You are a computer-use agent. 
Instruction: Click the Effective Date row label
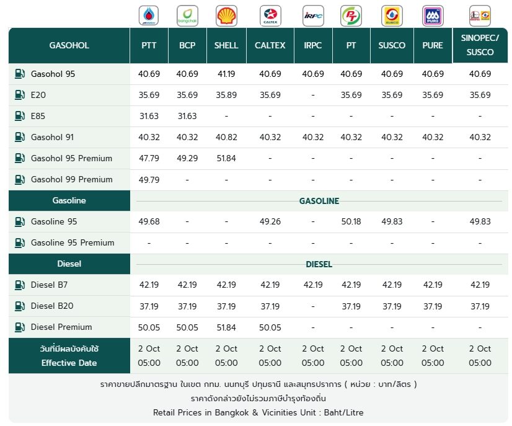tap(69, 356)
